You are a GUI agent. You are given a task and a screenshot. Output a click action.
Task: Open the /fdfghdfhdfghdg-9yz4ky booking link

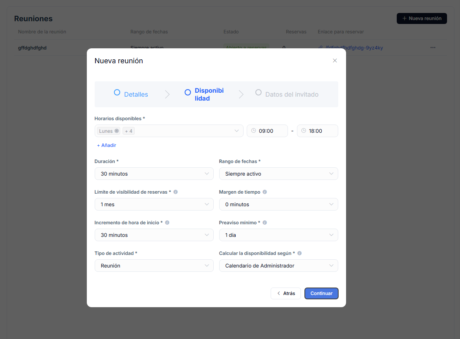[x=354, y=48]
